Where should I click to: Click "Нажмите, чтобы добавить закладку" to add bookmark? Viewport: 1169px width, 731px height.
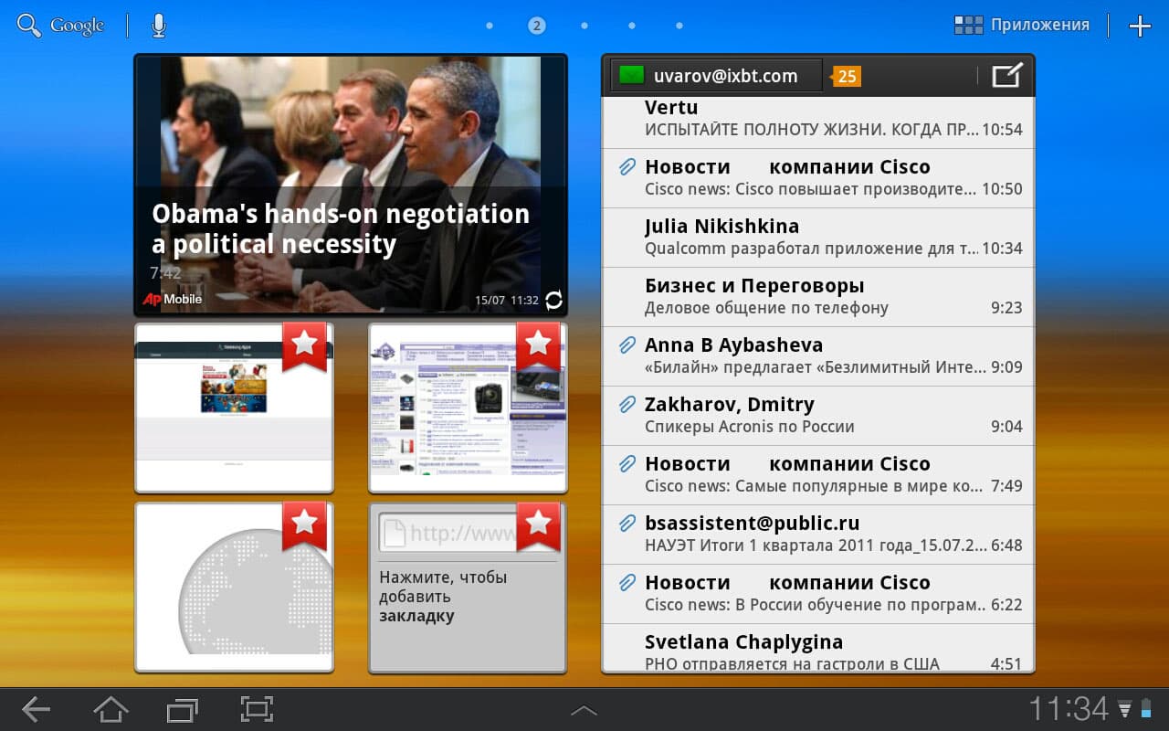tap(444, 597)
